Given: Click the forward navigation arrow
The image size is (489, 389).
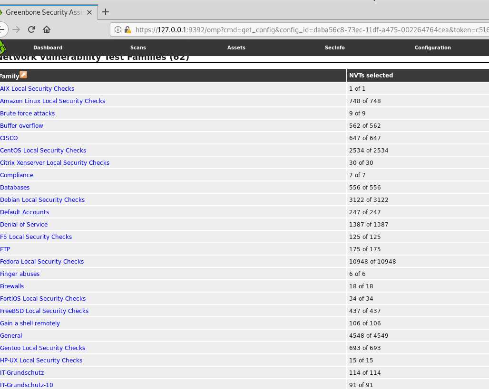Looking at the screenshot, I should coord(16,29).
